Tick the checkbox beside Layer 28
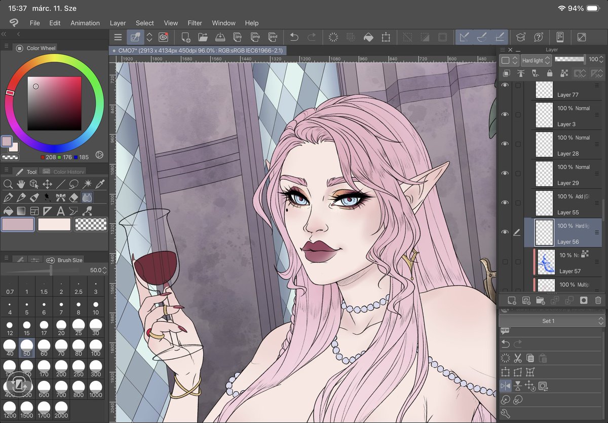Screen dimensions: 608x423 pos(518,144)
